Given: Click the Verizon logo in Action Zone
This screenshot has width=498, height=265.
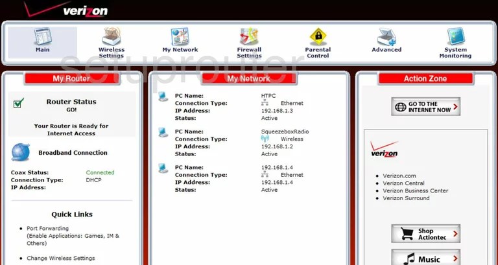Looking at the screenshot, I should pos(385,149).
